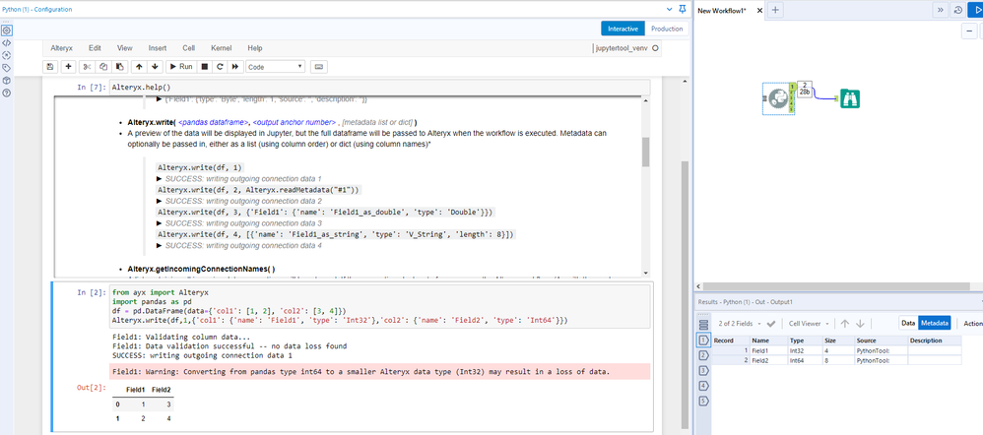Go to previous record up arrow in Results
The image size is (983, 435).
coord(844,324)
